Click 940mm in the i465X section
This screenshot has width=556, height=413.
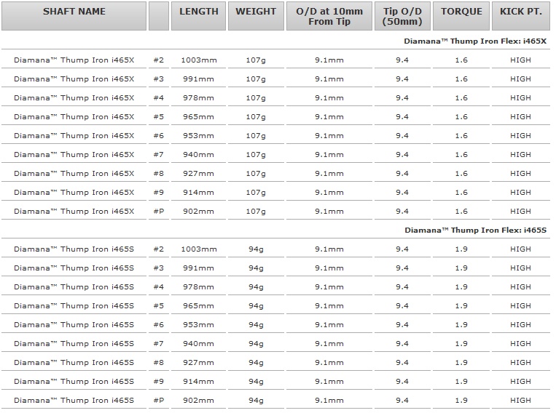[198, 155]
